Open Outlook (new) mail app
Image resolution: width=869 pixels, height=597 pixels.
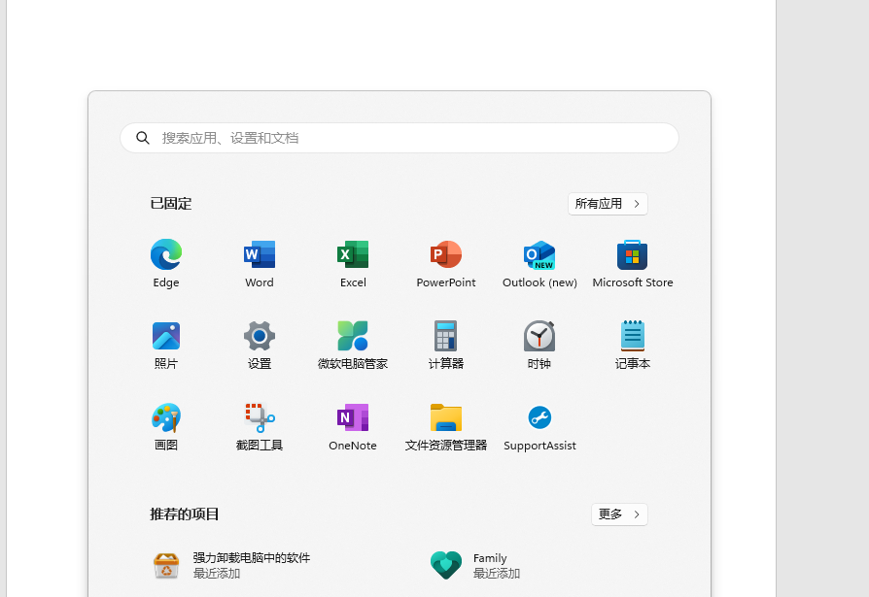[539, 255]
